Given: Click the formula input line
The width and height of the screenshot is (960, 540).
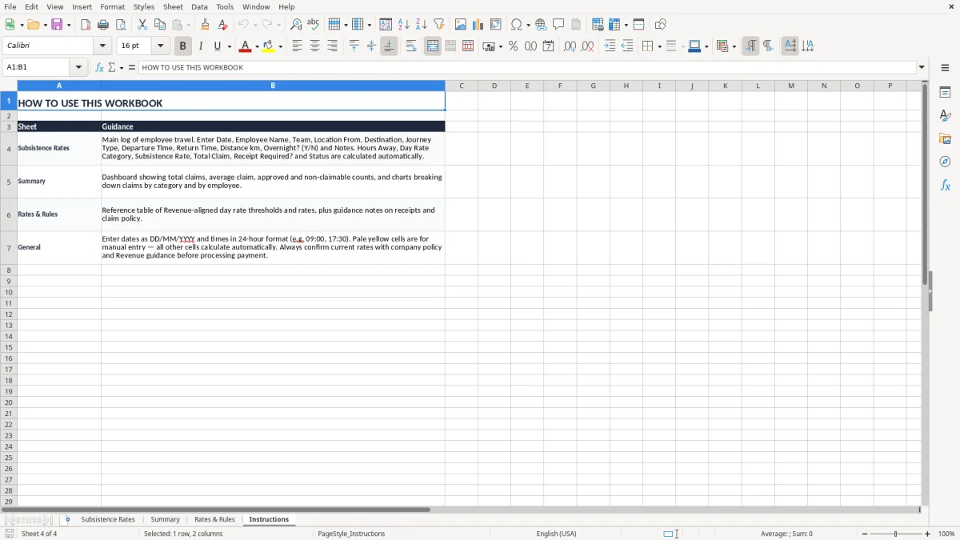Looking at the screenshot, I should (527, 67).
